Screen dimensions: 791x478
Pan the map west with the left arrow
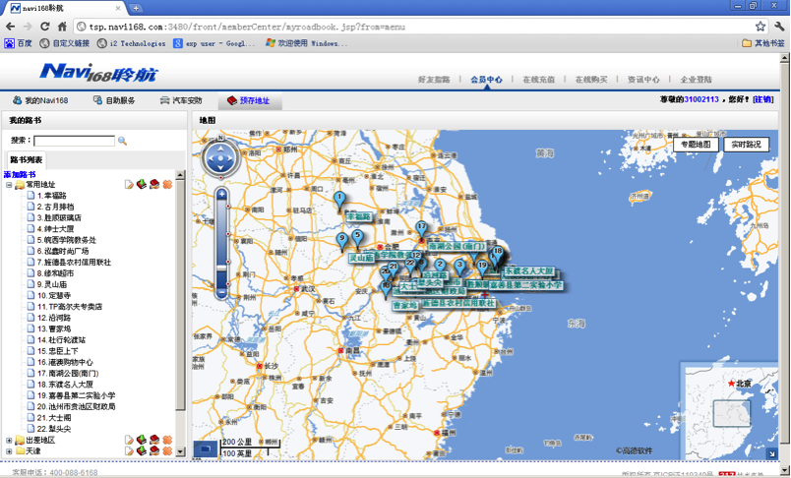coord(210,158)
